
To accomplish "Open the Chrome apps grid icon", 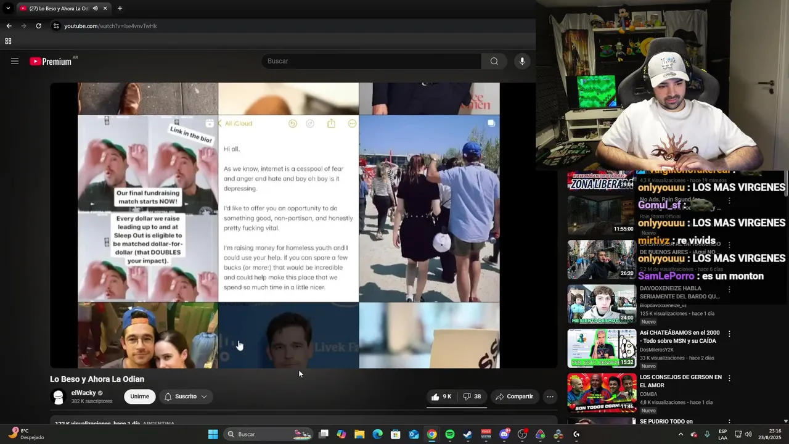I will (x=8, y=41).
